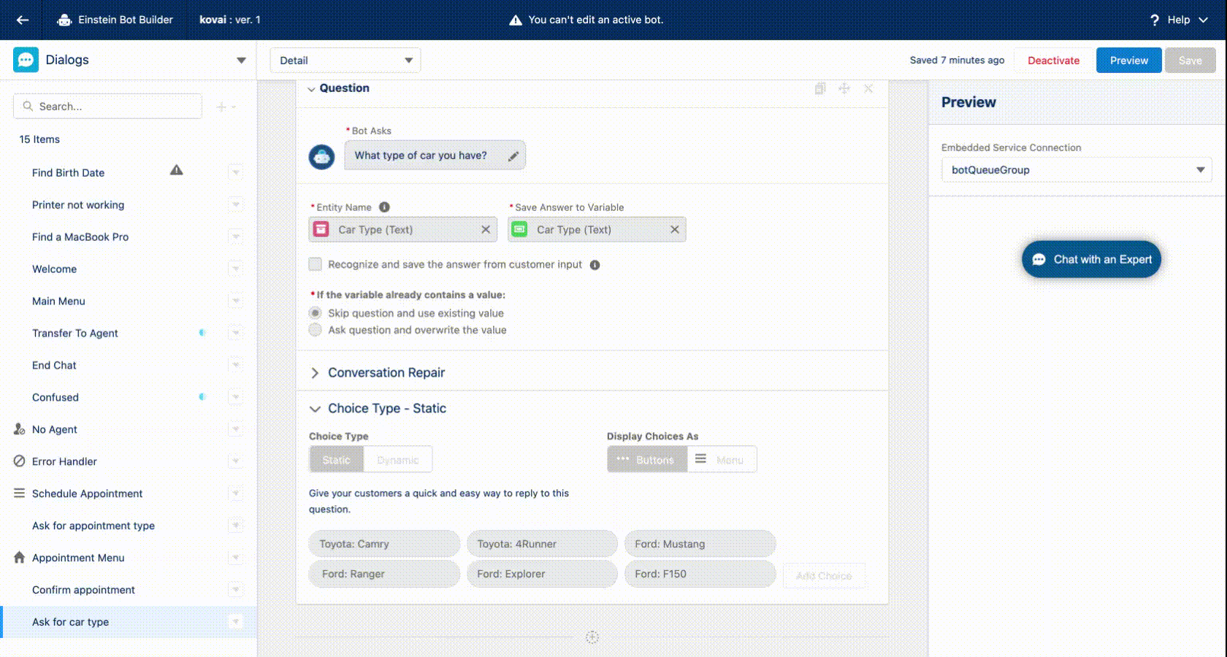Click the duplicate icon on the Question element
This screenshot has height=657, width=1227.
(819, 88)
